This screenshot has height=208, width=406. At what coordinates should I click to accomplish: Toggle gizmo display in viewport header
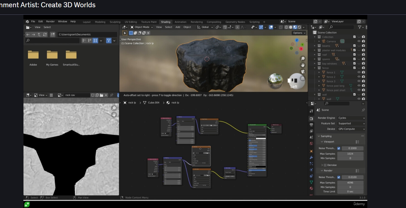click(x=261, y=27)
